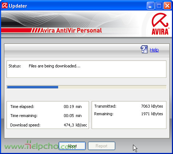Abort the update download
Screen dimensions: 173x154
click(72, 146)
